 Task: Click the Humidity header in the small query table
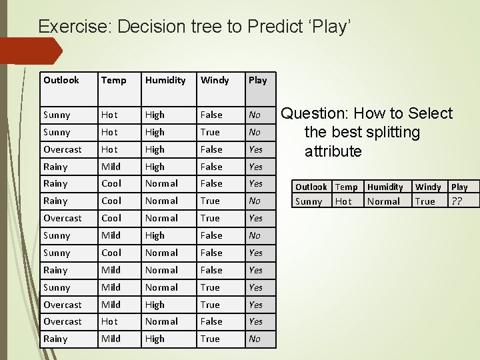(x=385, y=187)
